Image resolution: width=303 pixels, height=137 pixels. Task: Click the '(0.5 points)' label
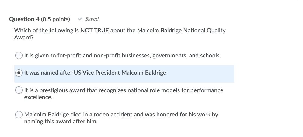[55, 19]
